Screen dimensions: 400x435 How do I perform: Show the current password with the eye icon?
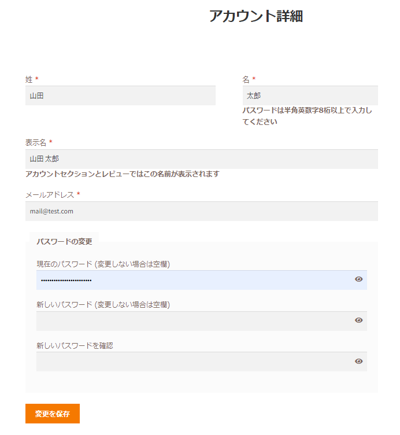tap(358, 279)
